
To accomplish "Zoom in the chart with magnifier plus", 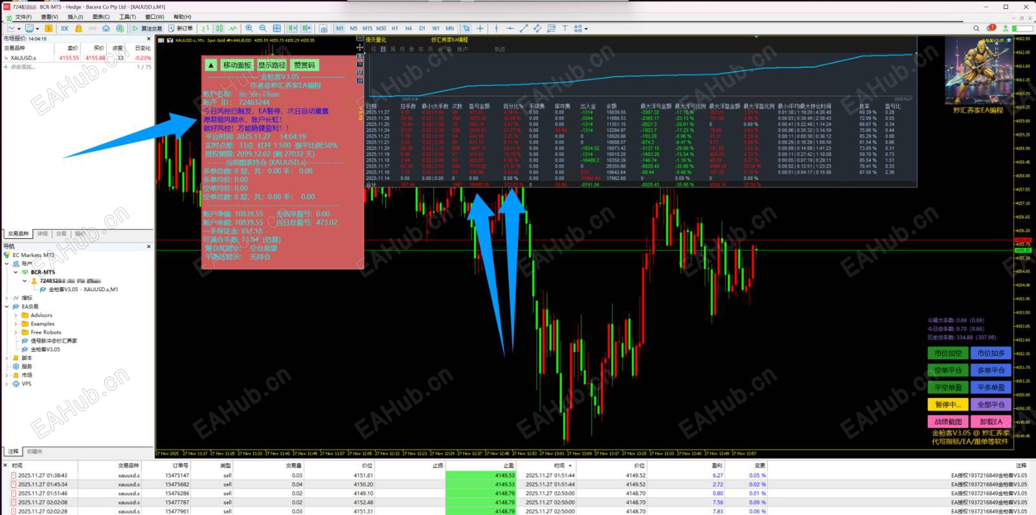I will pos(249,28).
